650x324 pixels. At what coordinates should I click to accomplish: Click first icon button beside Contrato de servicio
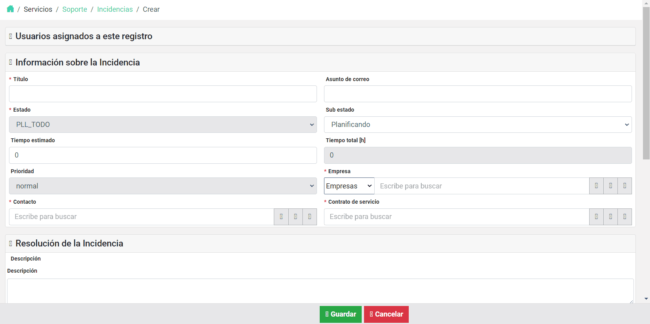[596, 217]
